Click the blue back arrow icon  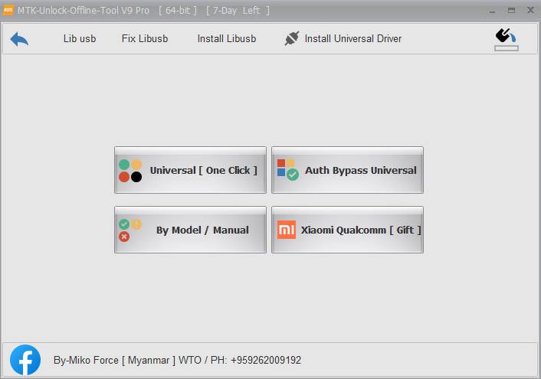(x=19, y=39)
